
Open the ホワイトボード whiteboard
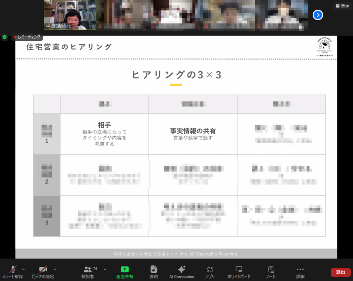tap(239, 271)
